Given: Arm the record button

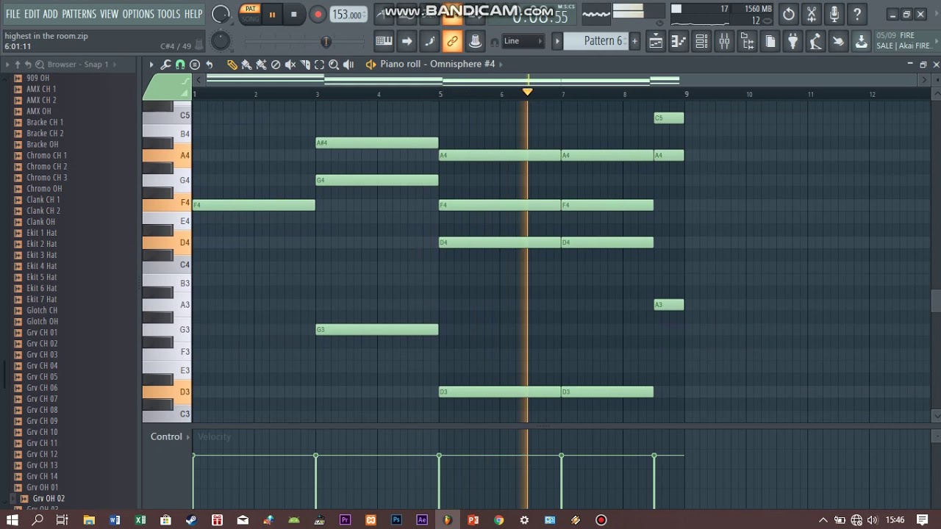Looking at the screenshot, I should (318, 14).
